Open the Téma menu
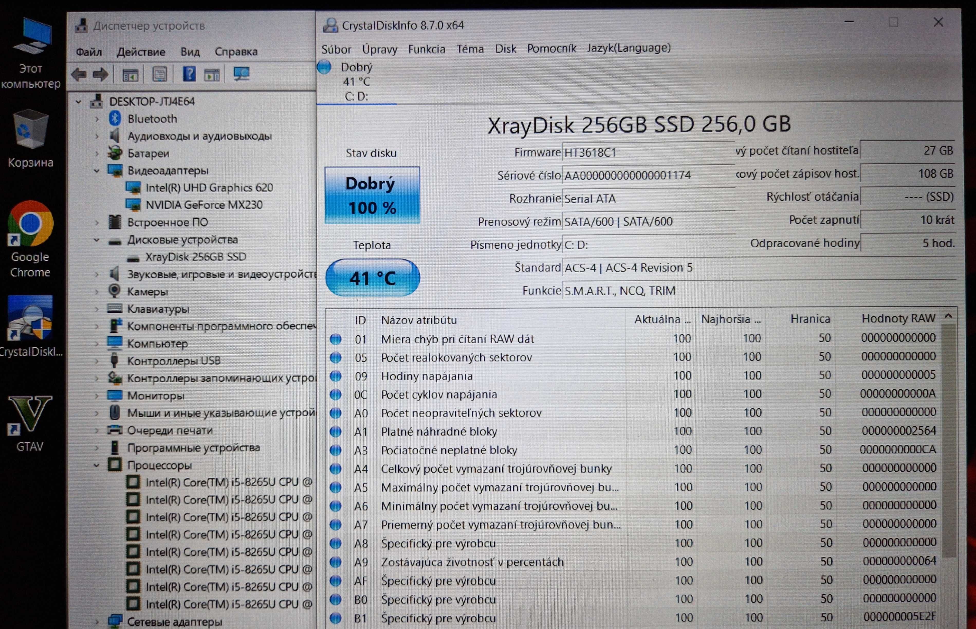 pos(470,49)
